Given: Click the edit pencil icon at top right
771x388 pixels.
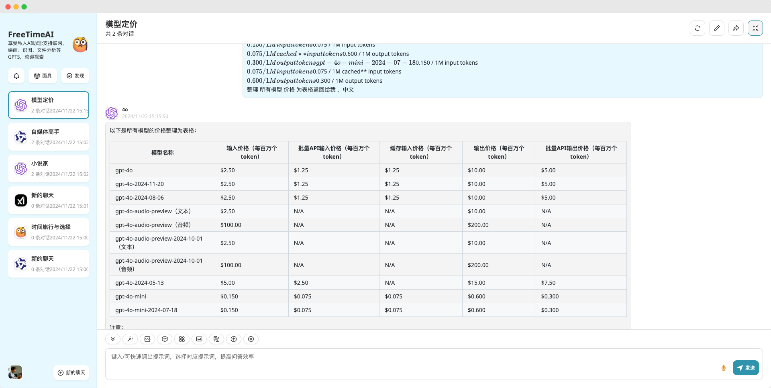Looking at the screenshot, I should click(717, 28).
